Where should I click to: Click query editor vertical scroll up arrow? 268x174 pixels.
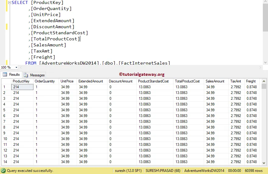coord(265,2)
